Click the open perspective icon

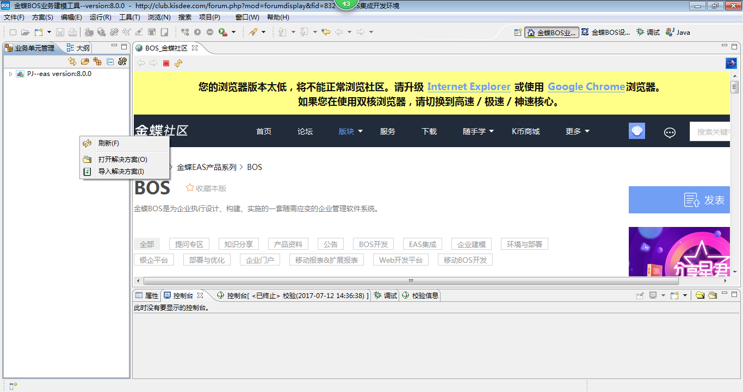pos(518,32)
